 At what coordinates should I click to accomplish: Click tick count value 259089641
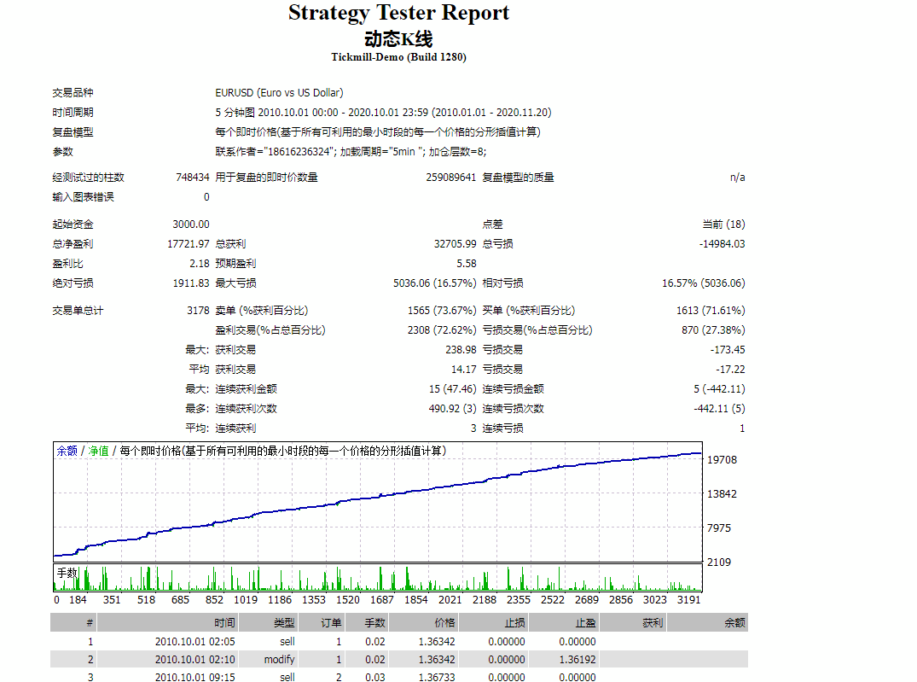(451, 178)
